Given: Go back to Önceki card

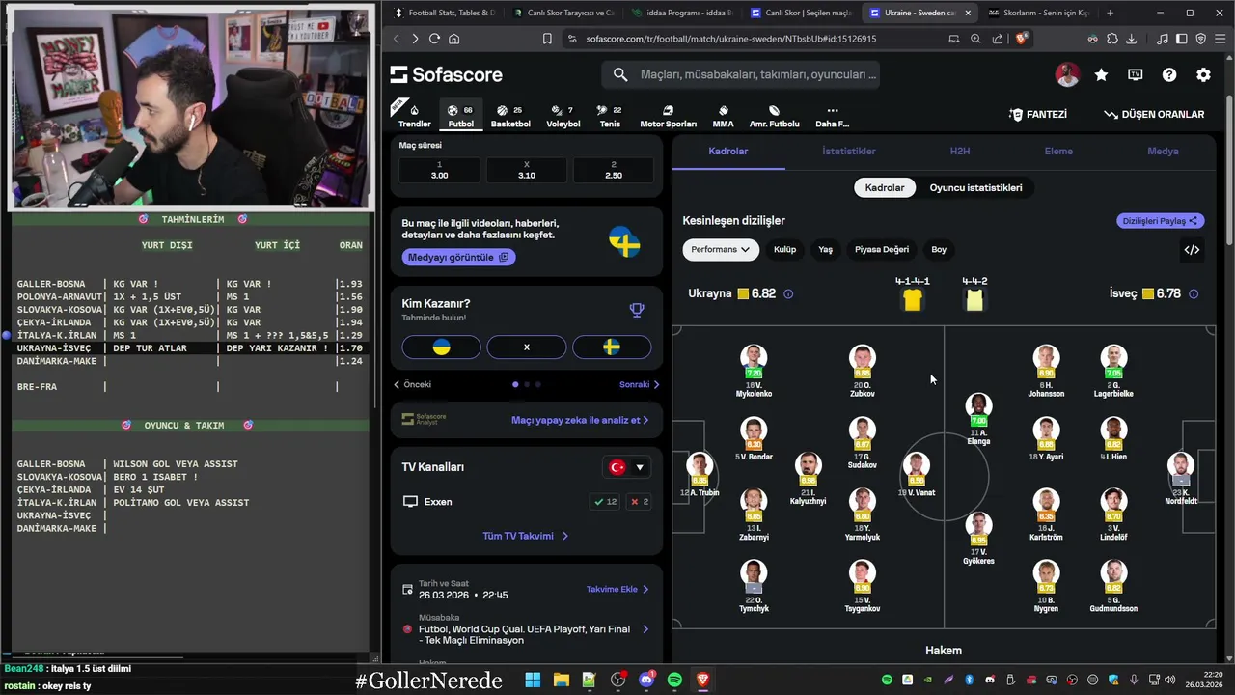Looking at the screenshot, I should point(412,384).
